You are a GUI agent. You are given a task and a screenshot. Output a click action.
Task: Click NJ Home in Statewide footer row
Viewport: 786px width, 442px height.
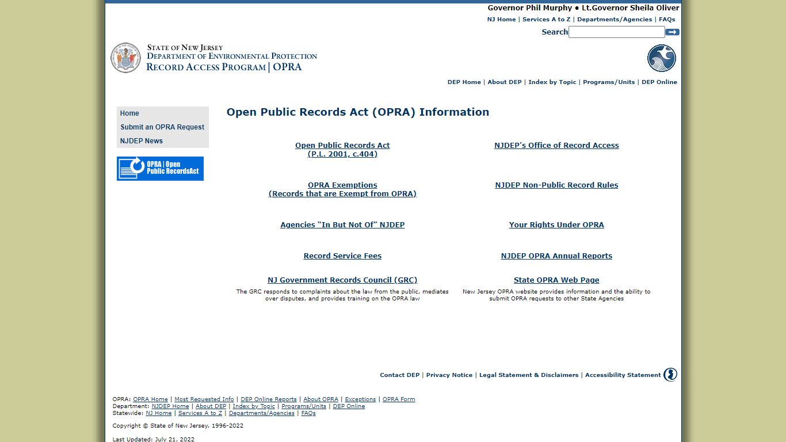158,413
